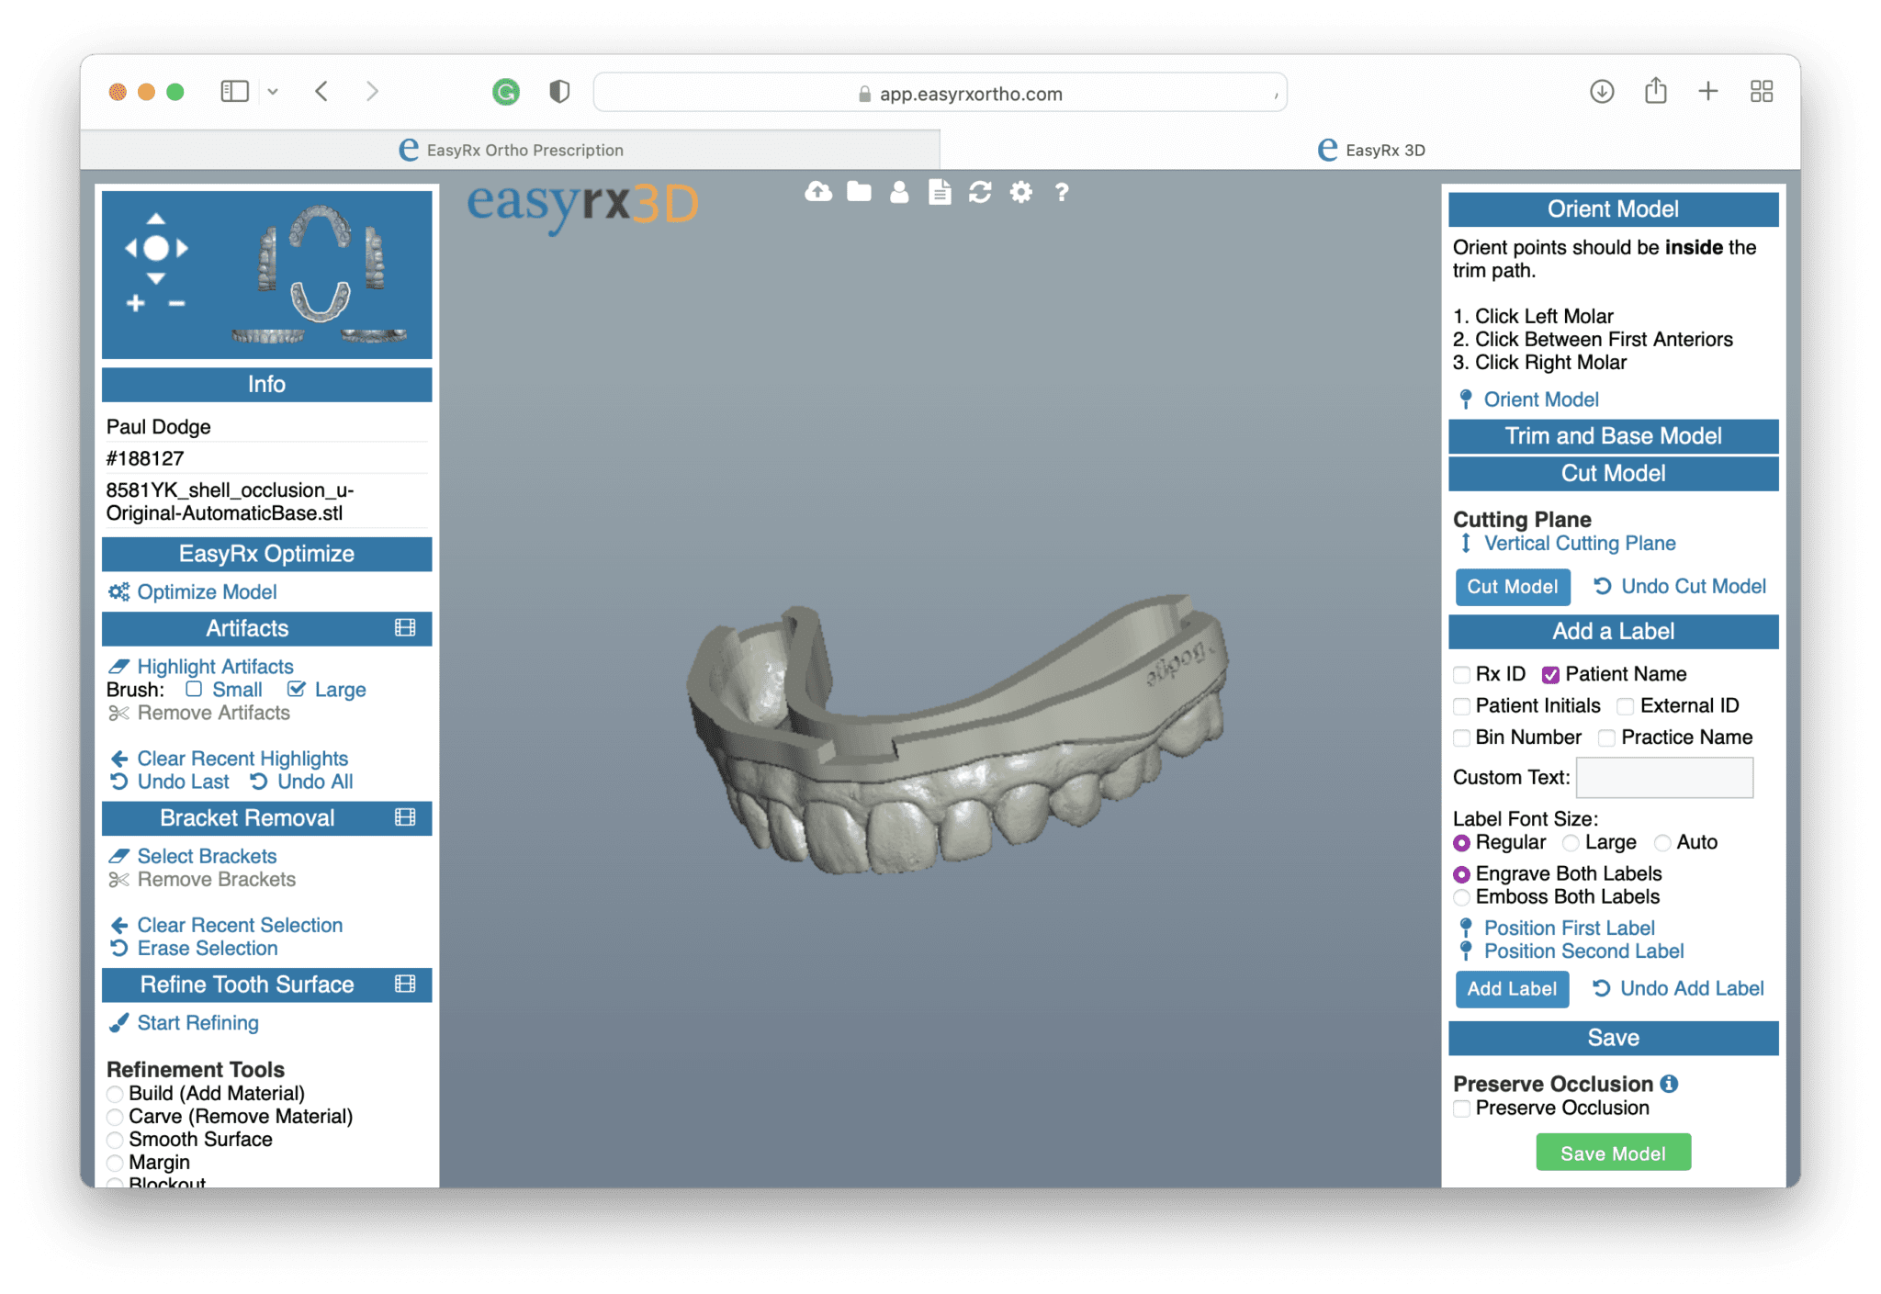
Task: Click the question mark help icon
Action: tap(1062, 192)
